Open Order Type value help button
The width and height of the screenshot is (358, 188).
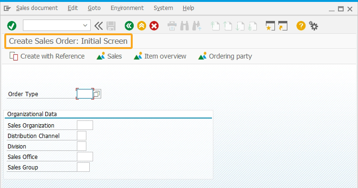(x=97, y=94)
